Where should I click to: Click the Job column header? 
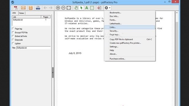click(x=27, y=17)
